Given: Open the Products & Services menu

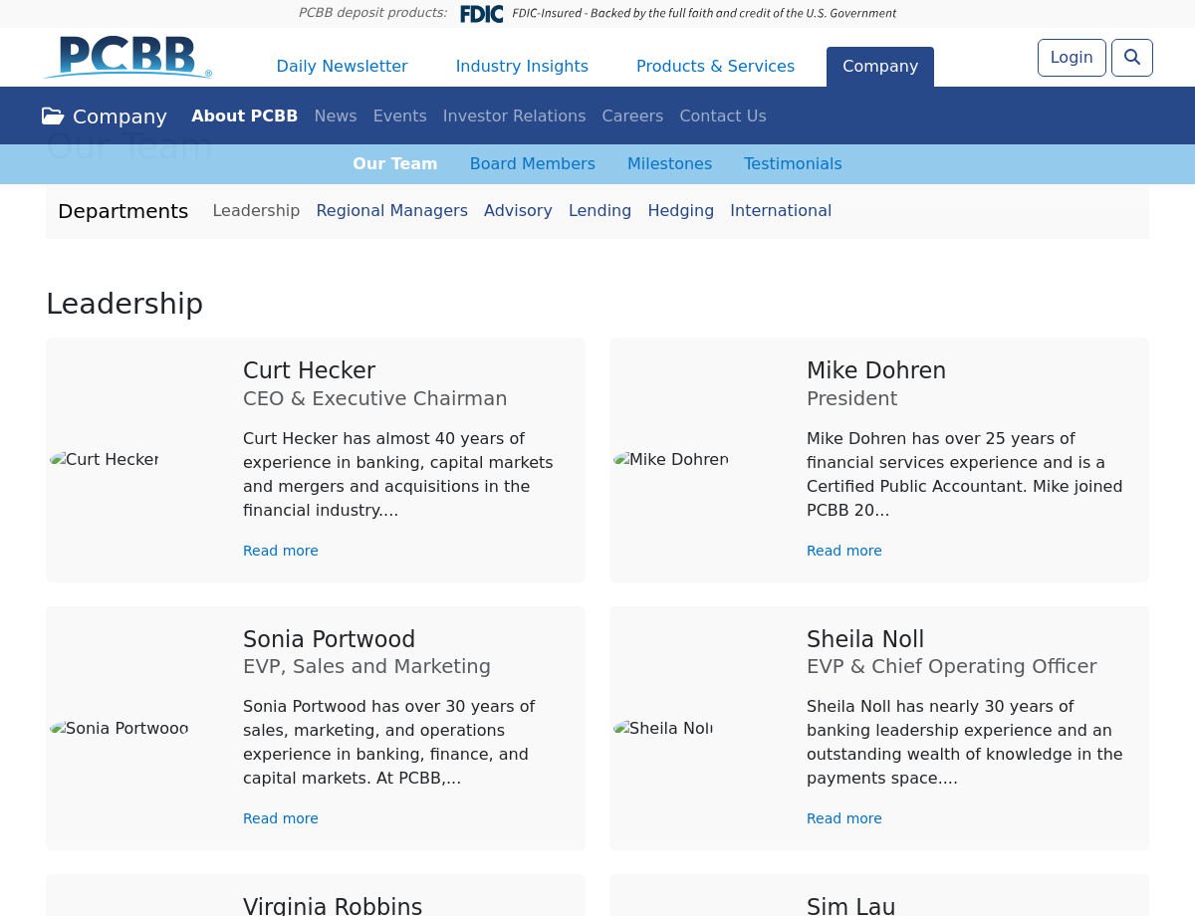Looking at the screenshot, I should [715, 67].
